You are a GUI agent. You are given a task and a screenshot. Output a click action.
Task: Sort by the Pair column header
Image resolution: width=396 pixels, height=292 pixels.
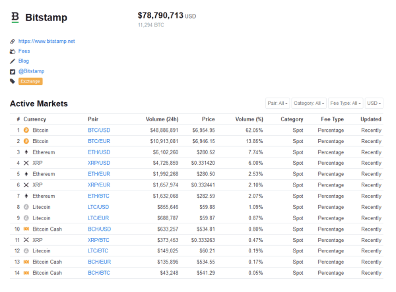[93, 119]
